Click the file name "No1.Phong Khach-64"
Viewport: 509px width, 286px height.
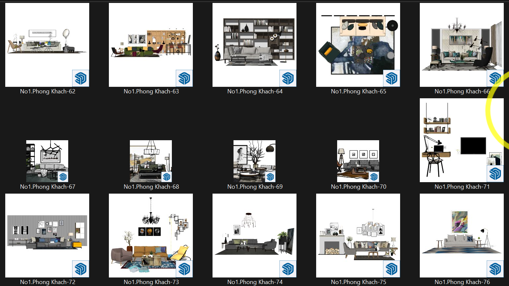(255, 91)
